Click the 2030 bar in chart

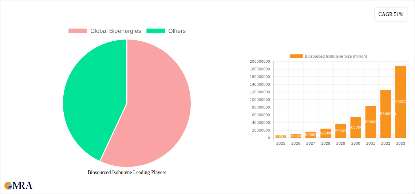tap(356, 127)
